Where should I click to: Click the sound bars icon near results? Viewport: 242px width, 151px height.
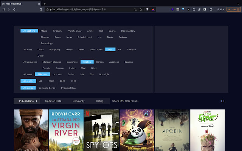pos(222,101)
